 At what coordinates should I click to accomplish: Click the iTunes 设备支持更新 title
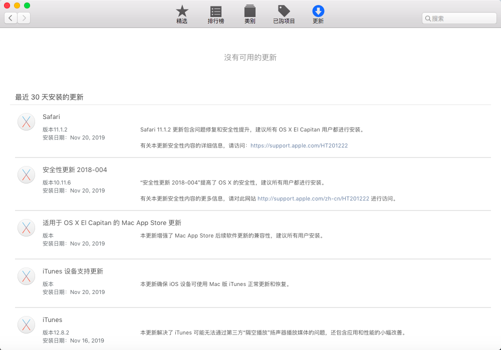(x=73, y=271)
